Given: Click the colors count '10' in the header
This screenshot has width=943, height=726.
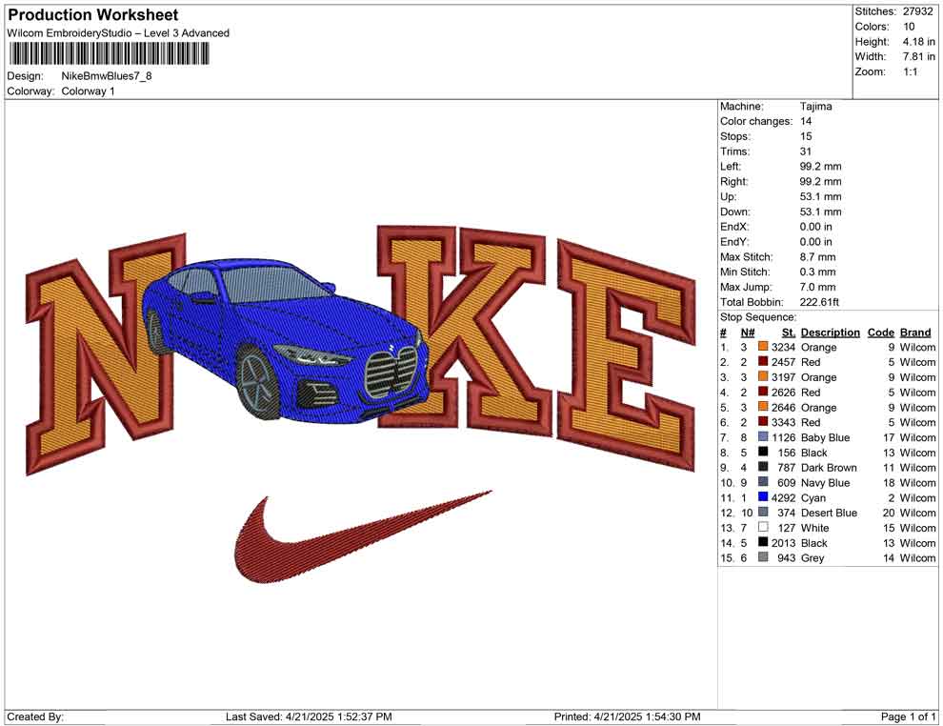Looking at the screenshot, I should click(909, 27).
